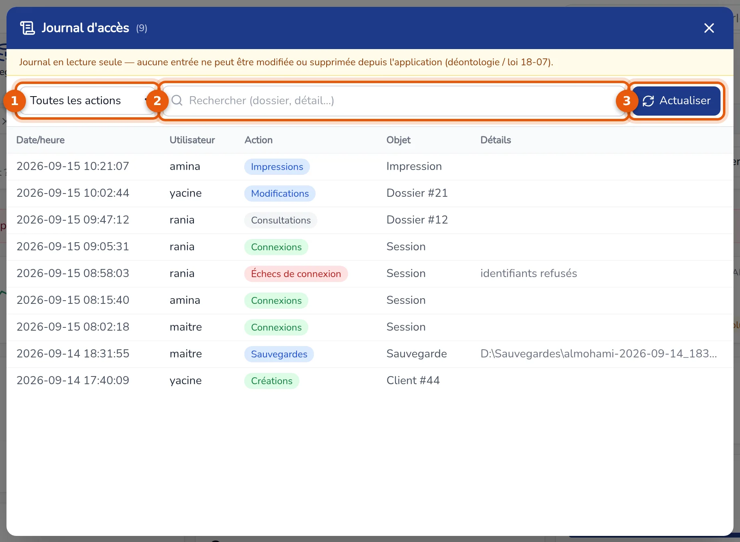Image resolution: width=740 pixels, height=542 pixels.
Task: Select the Sauvegardes action badge
Action: pos(279,354)
